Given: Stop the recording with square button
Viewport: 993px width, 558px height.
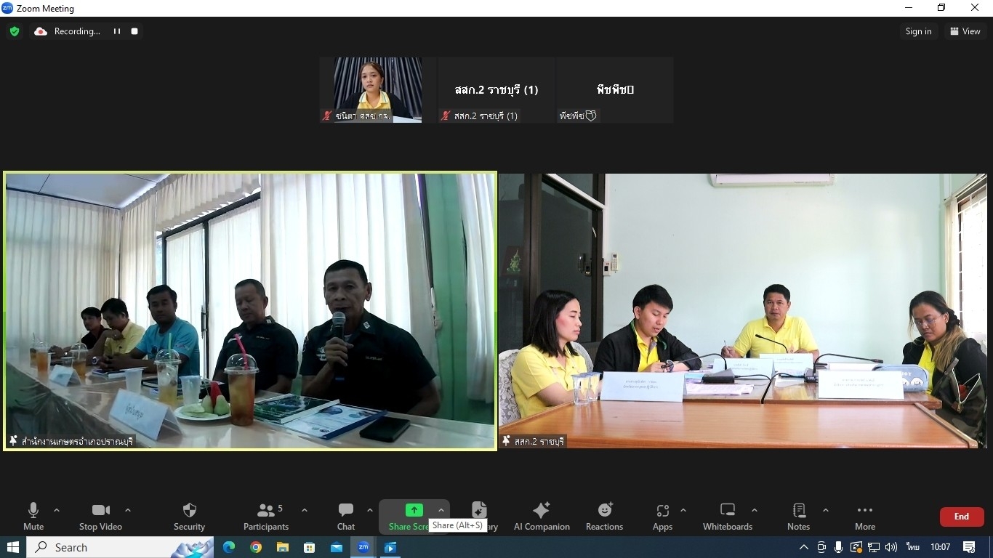Looking at the screenshot, I should (134, 31).
